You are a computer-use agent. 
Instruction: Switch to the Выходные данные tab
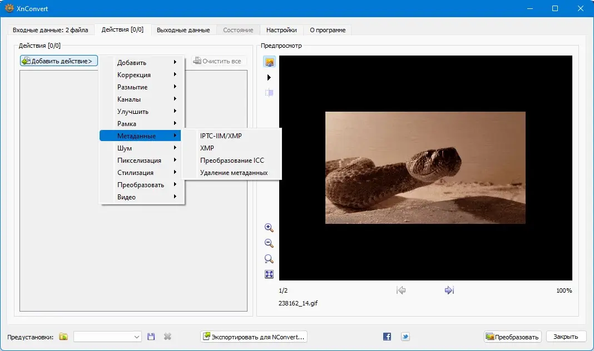coord(183,30)
